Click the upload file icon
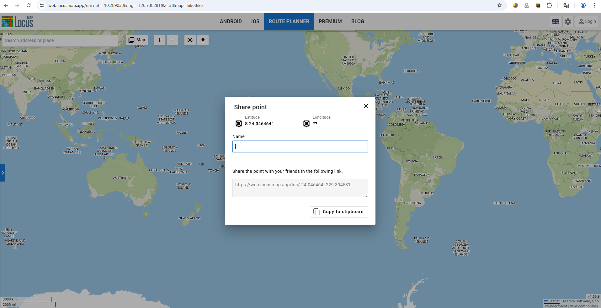Image resolution: width=601 pixels, height=308 pixels. (203, 40)
